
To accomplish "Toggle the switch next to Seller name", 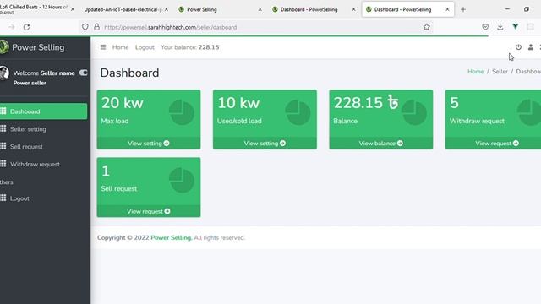I will (x=83, y=73).
